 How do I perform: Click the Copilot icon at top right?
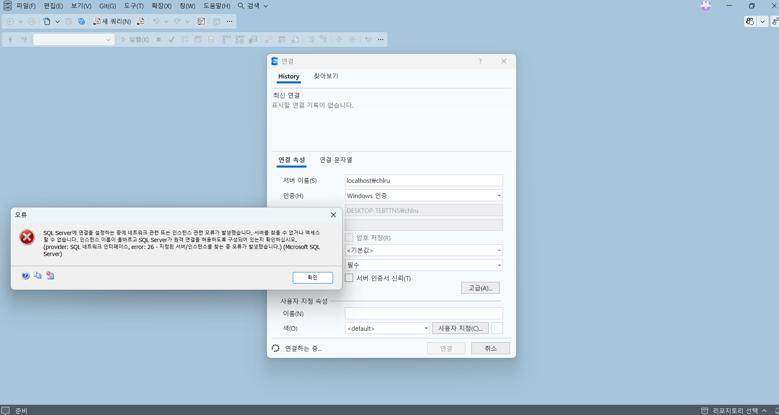point(750,21)
